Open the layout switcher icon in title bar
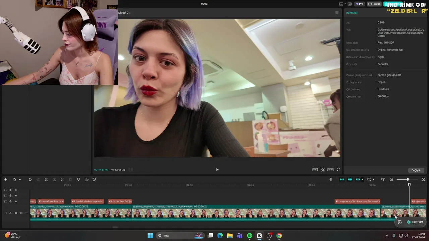 tap(341, 4)
